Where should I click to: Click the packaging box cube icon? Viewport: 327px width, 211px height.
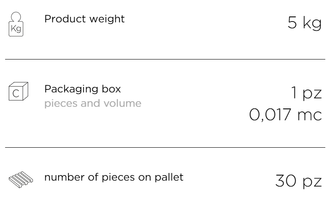[18, 91]
